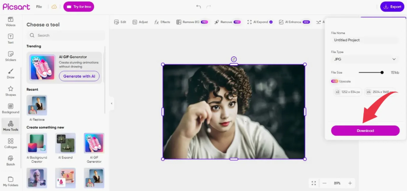Open the Stickers sidebar tool
The image size is (407, 191).
(x=10, y=56)
